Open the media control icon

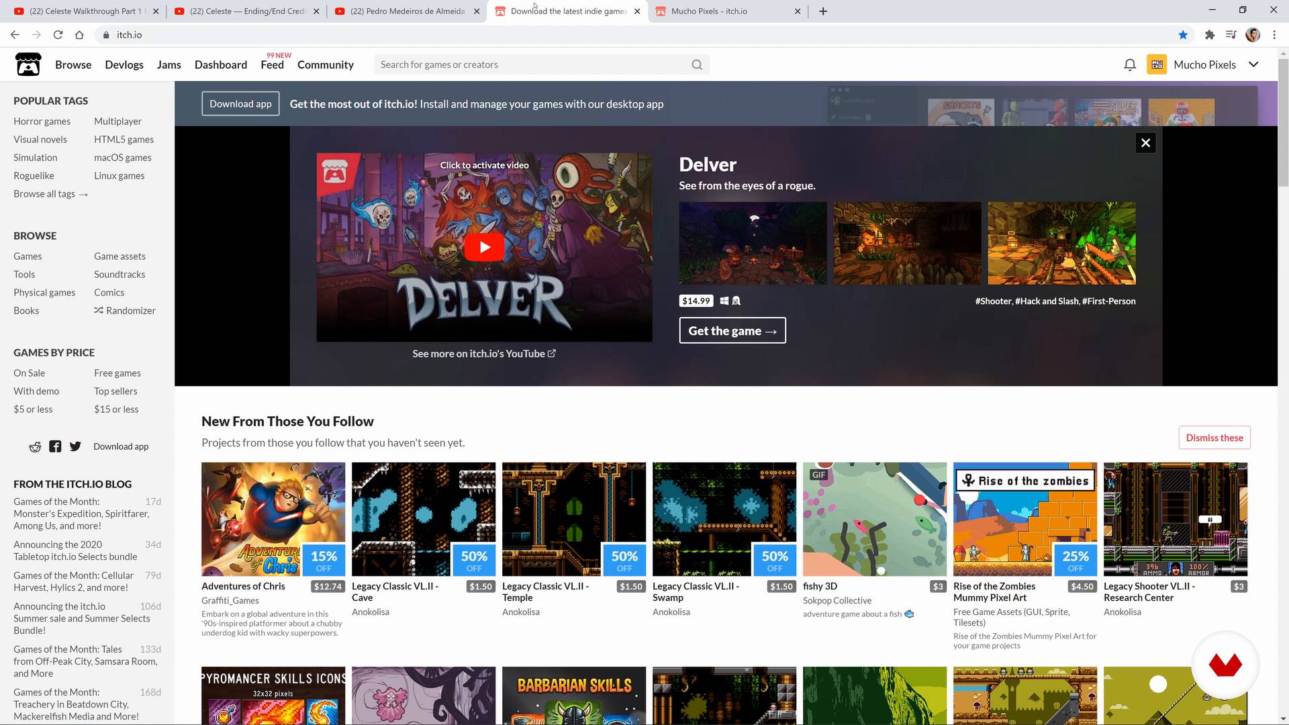click(1231, 35)
